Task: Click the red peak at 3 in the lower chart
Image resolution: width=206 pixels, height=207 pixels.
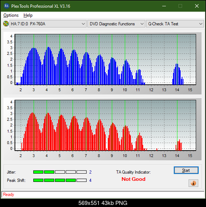Action: (32, 131)
